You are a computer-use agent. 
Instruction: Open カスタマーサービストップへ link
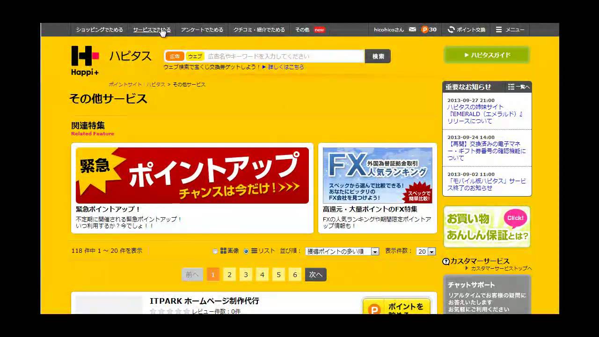(501, 269)
